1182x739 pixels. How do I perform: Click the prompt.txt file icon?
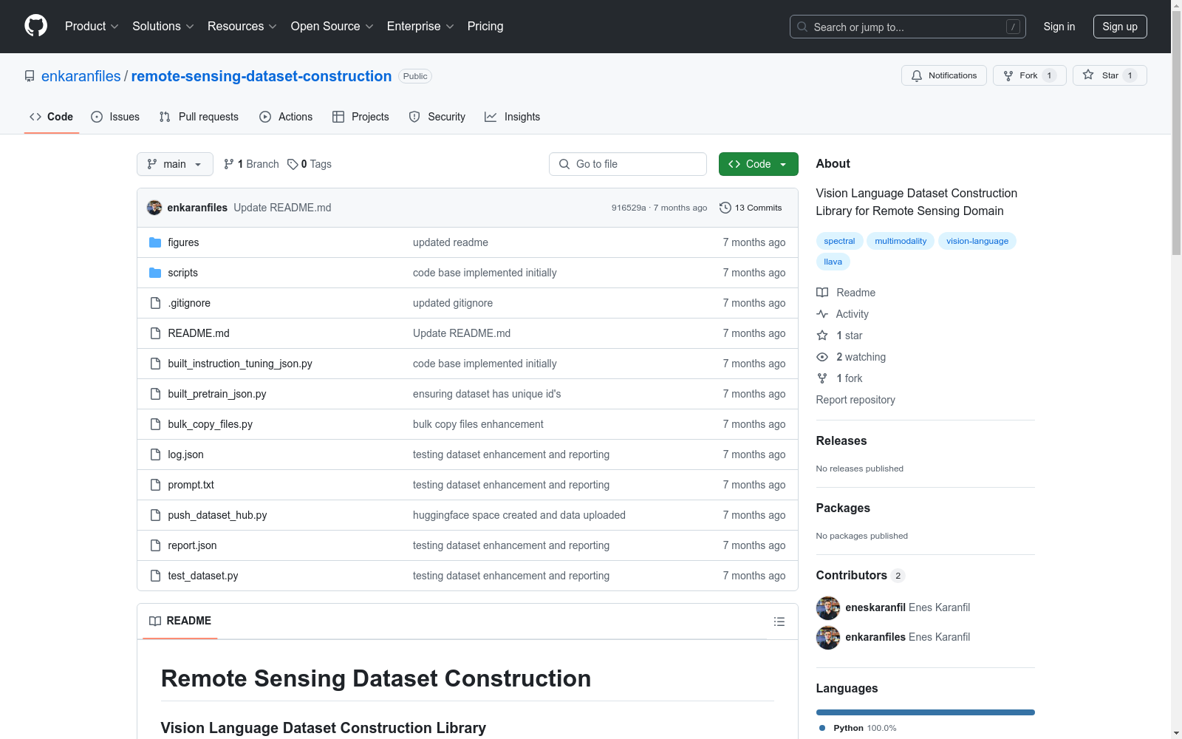pyautogui.click(x=155, y=485)
